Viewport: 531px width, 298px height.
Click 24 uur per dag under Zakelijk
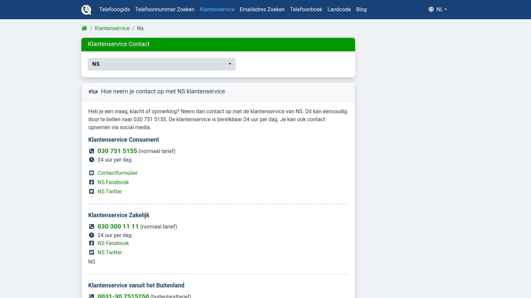click(x=114, y=235)
